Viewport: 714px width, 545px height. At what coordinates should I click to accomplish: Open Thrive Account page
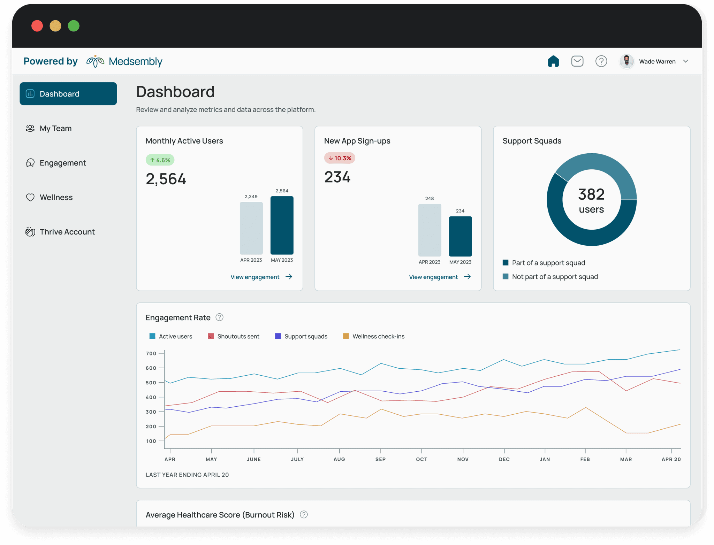click(x=67, y=232)
